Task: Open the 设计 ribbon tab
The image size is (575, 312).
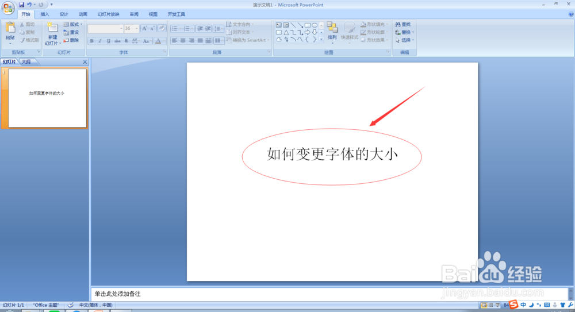Action: point(64,14)
